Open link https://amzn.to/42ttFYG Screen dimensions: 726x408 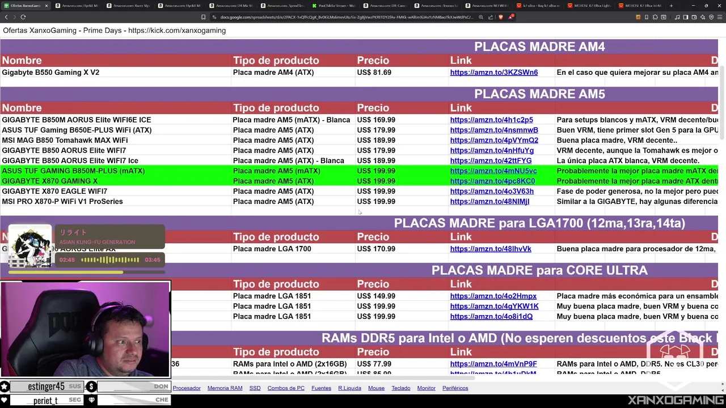(491, 161)
